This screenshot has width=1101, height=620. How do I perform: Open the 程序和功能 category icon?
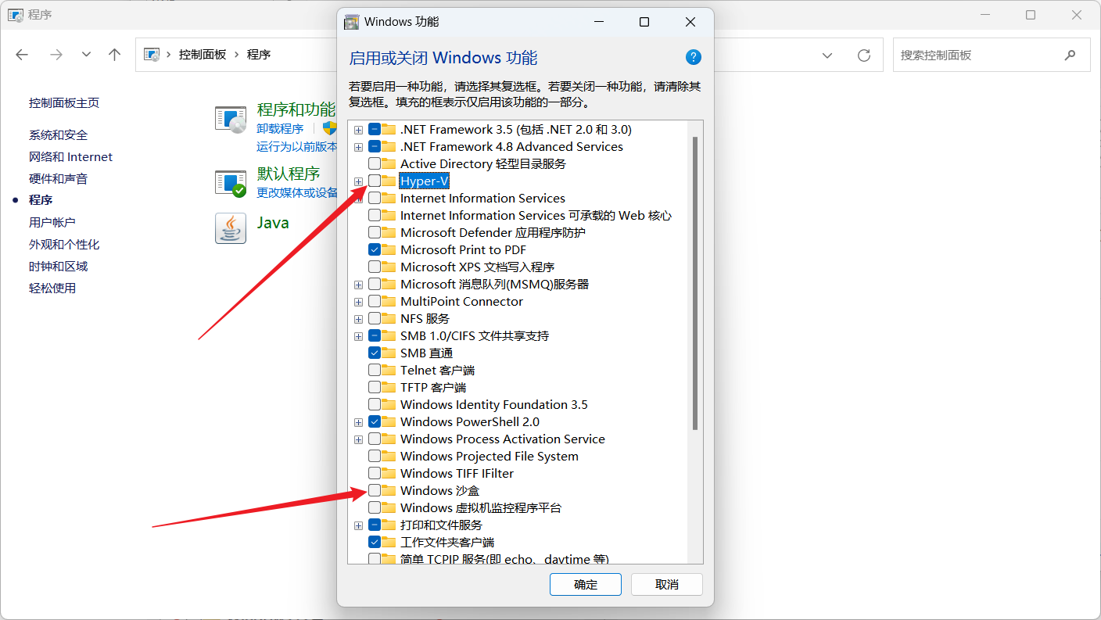[231, 120]
